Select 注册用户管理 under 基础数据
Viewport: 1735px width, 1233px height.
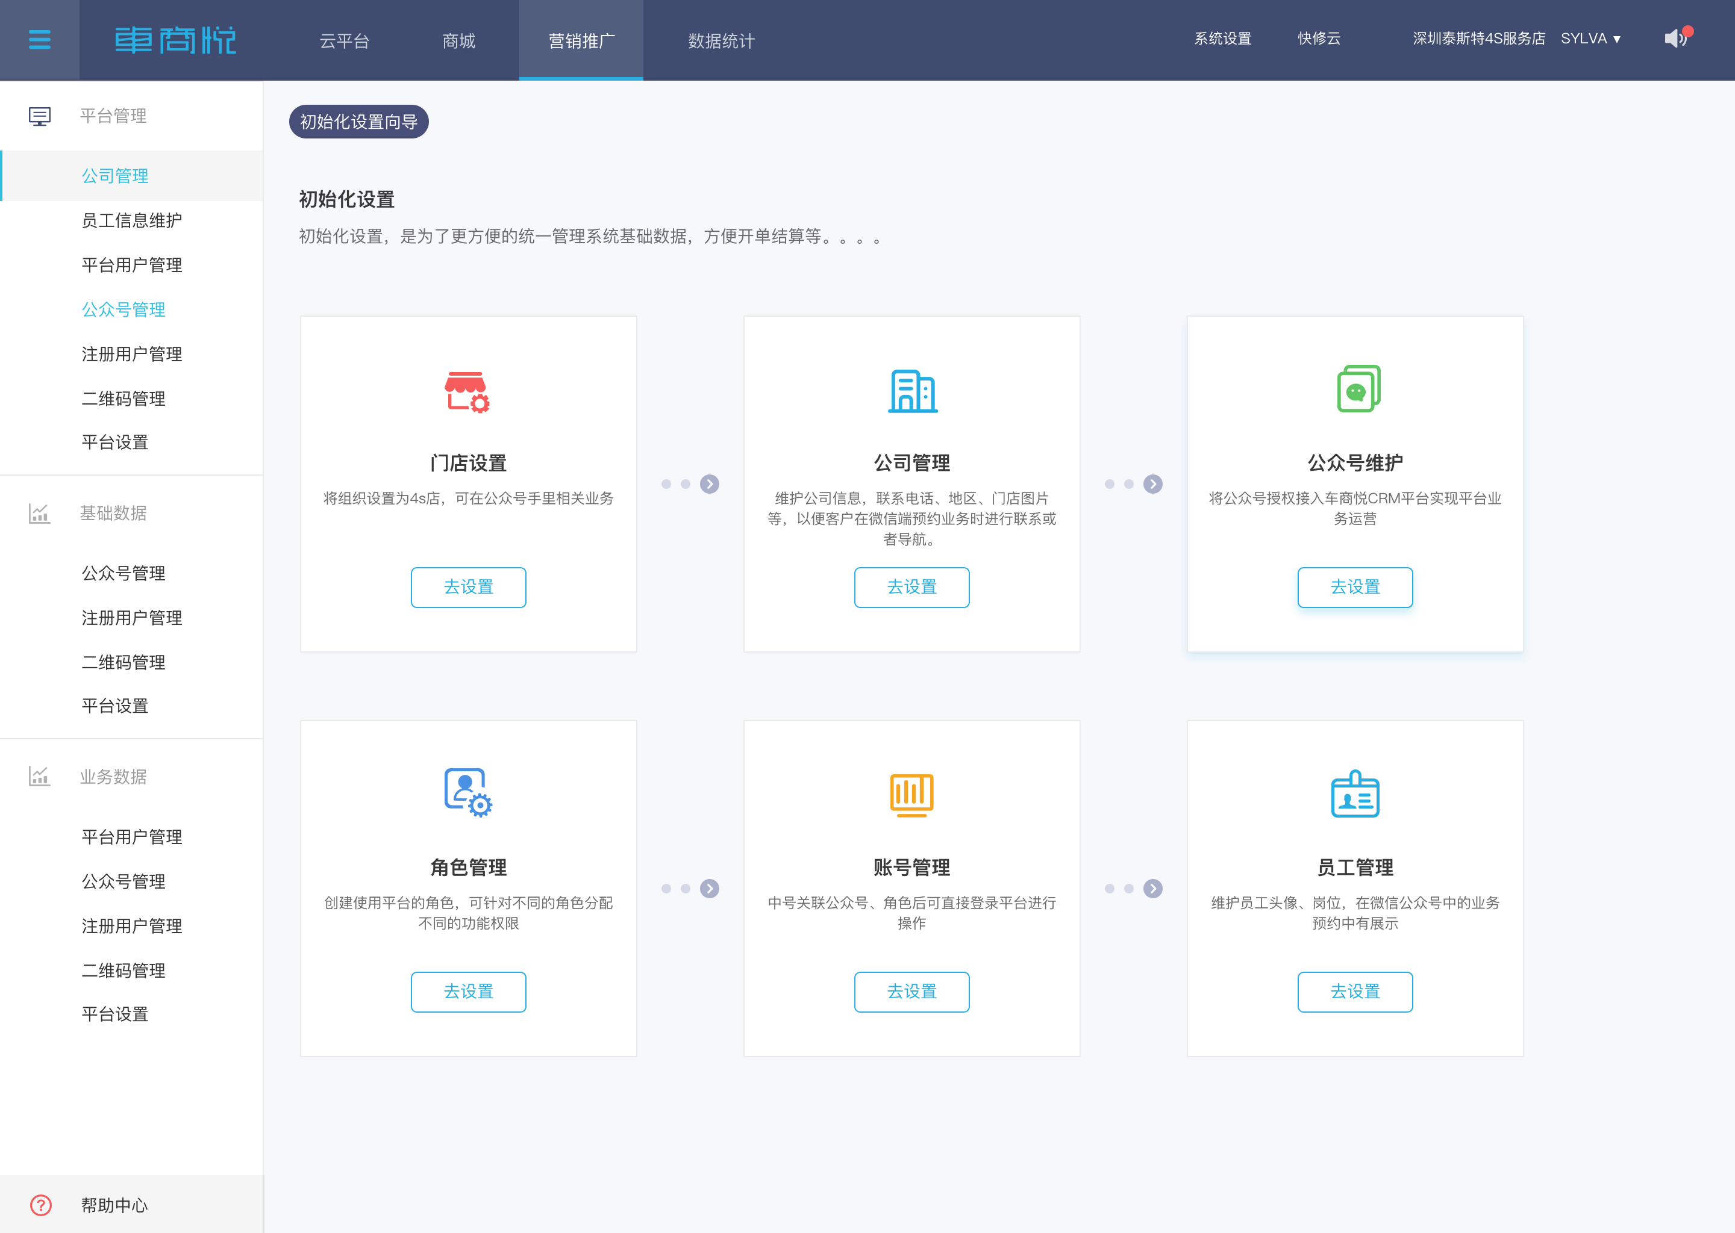tap(131, 618)
